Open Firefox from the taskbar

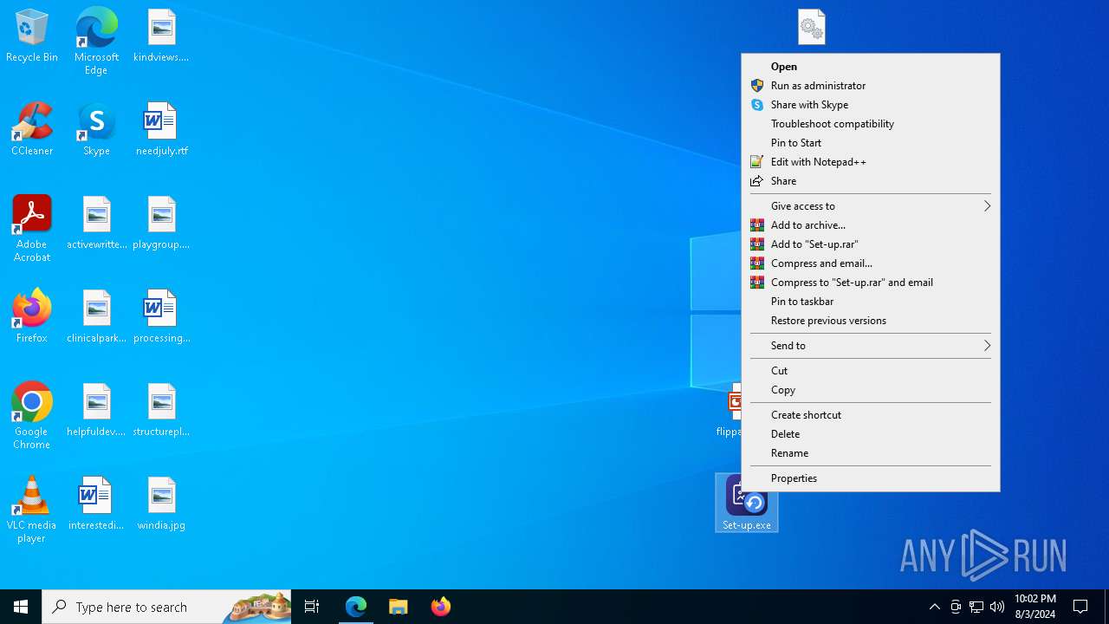[x=440, y=607]
